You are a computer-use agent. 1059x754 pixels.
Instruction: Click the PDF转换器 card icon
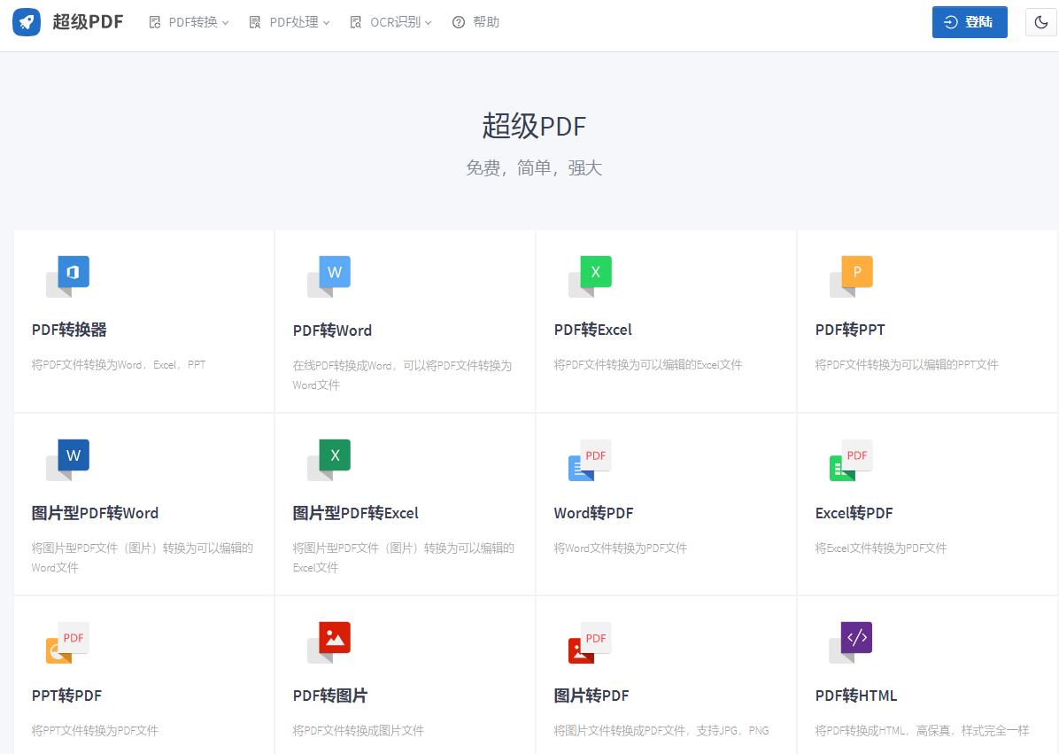point(67,276)
